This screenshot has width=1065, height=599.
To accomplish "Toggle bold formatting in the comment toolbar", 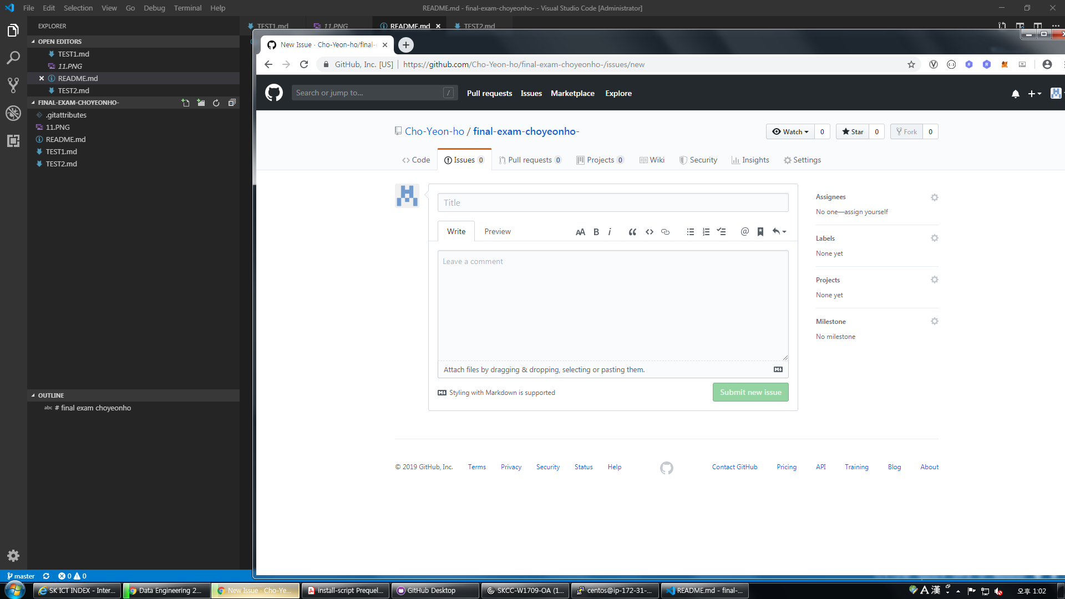I will [596, 232].
